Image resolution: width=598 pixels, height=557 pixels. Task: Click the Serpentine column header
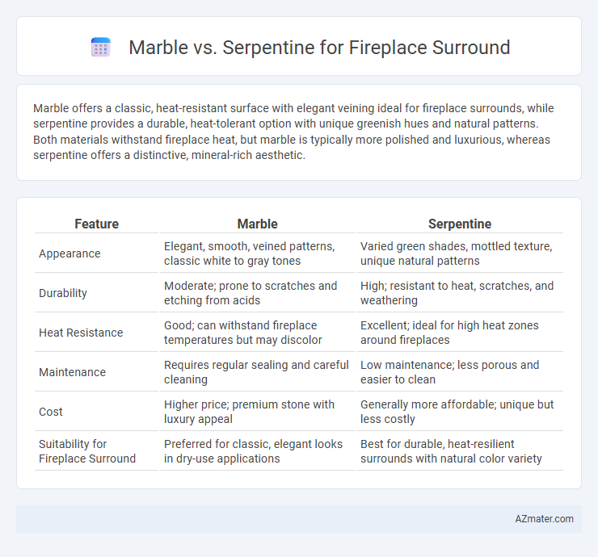click(x=460, y=224)
